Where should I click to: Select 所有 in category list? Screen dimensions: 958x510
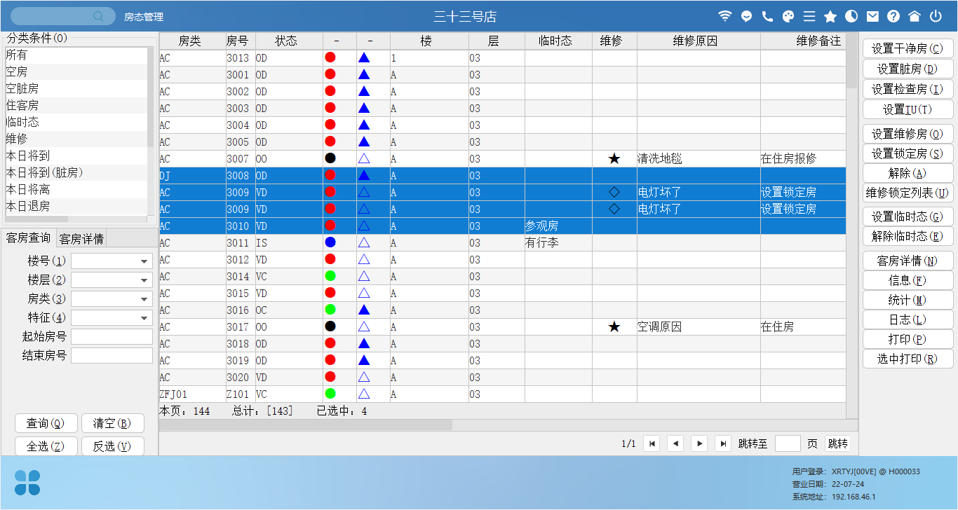[x=75, y=55]
